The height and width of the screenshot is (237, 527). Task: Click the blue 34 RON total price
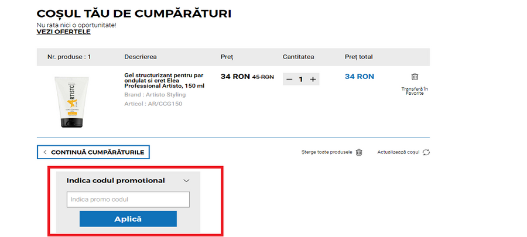coord(359,77)
